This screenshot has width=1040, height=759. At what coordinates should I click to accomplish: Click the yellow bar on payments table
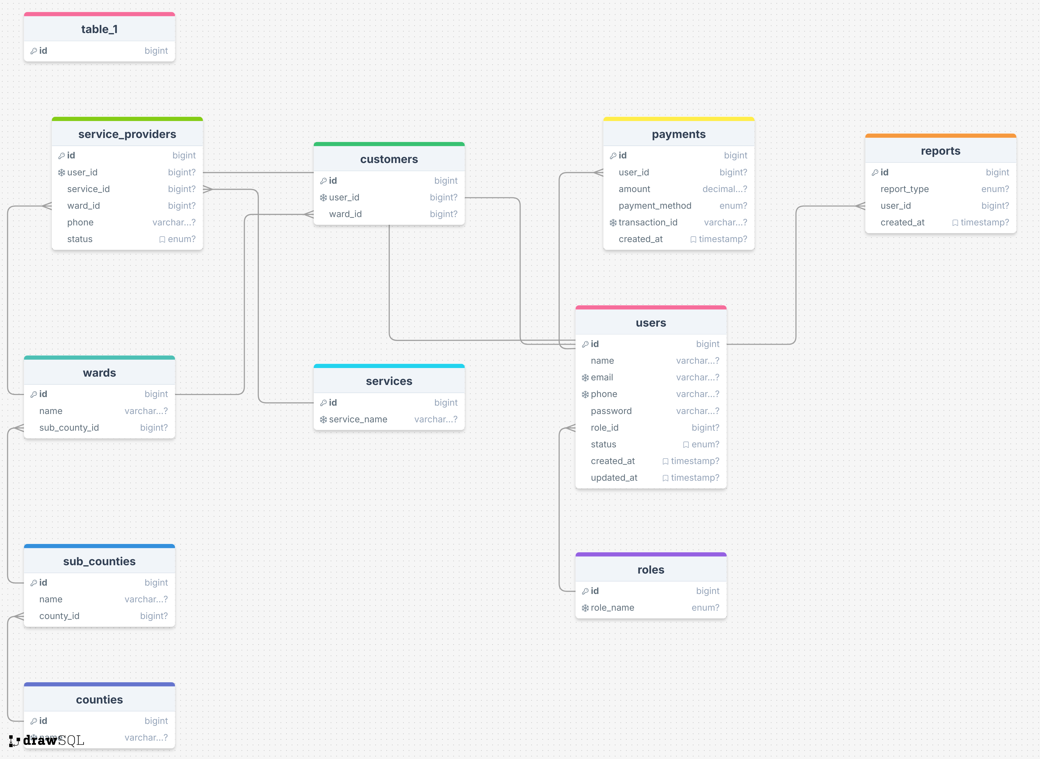[678, 119]
